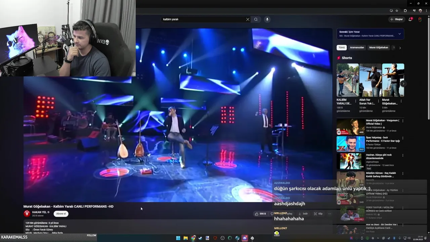This screenshot has width=430, height=242.
Task: Open options menu of KALBİM YARALI short
Action: tap(356, 101)
